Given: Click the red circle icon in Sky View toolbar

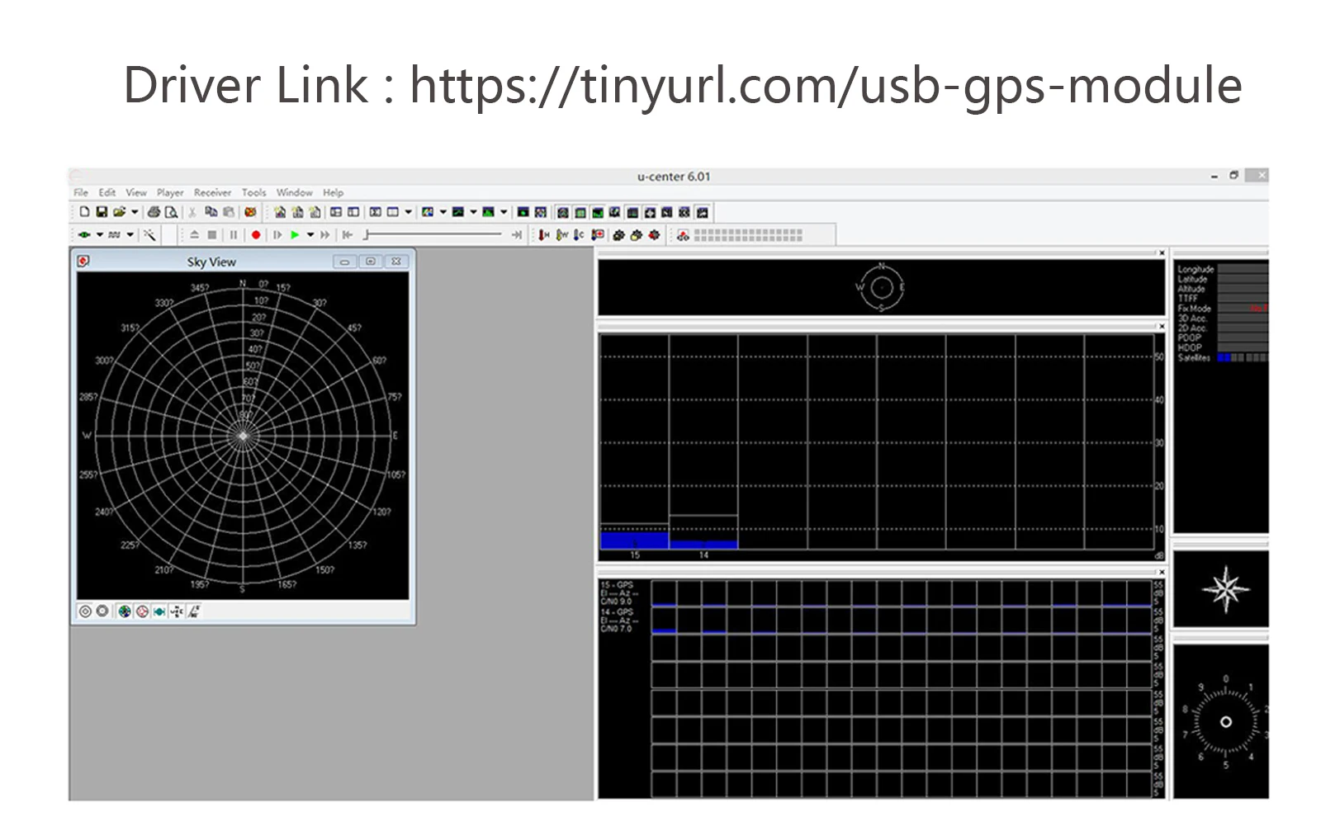Looking at the screenshot, I should 142,611.
